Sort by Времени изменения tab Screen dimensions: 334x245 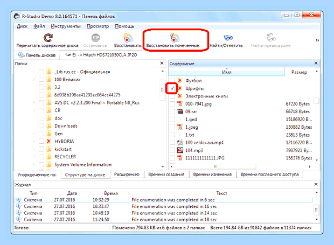click(x=212, y=174)
